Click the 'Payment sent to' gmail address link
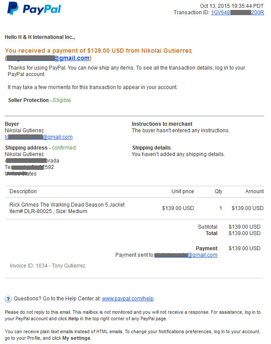The height and width of the screenshot is (344, 271). click(186, 255)
